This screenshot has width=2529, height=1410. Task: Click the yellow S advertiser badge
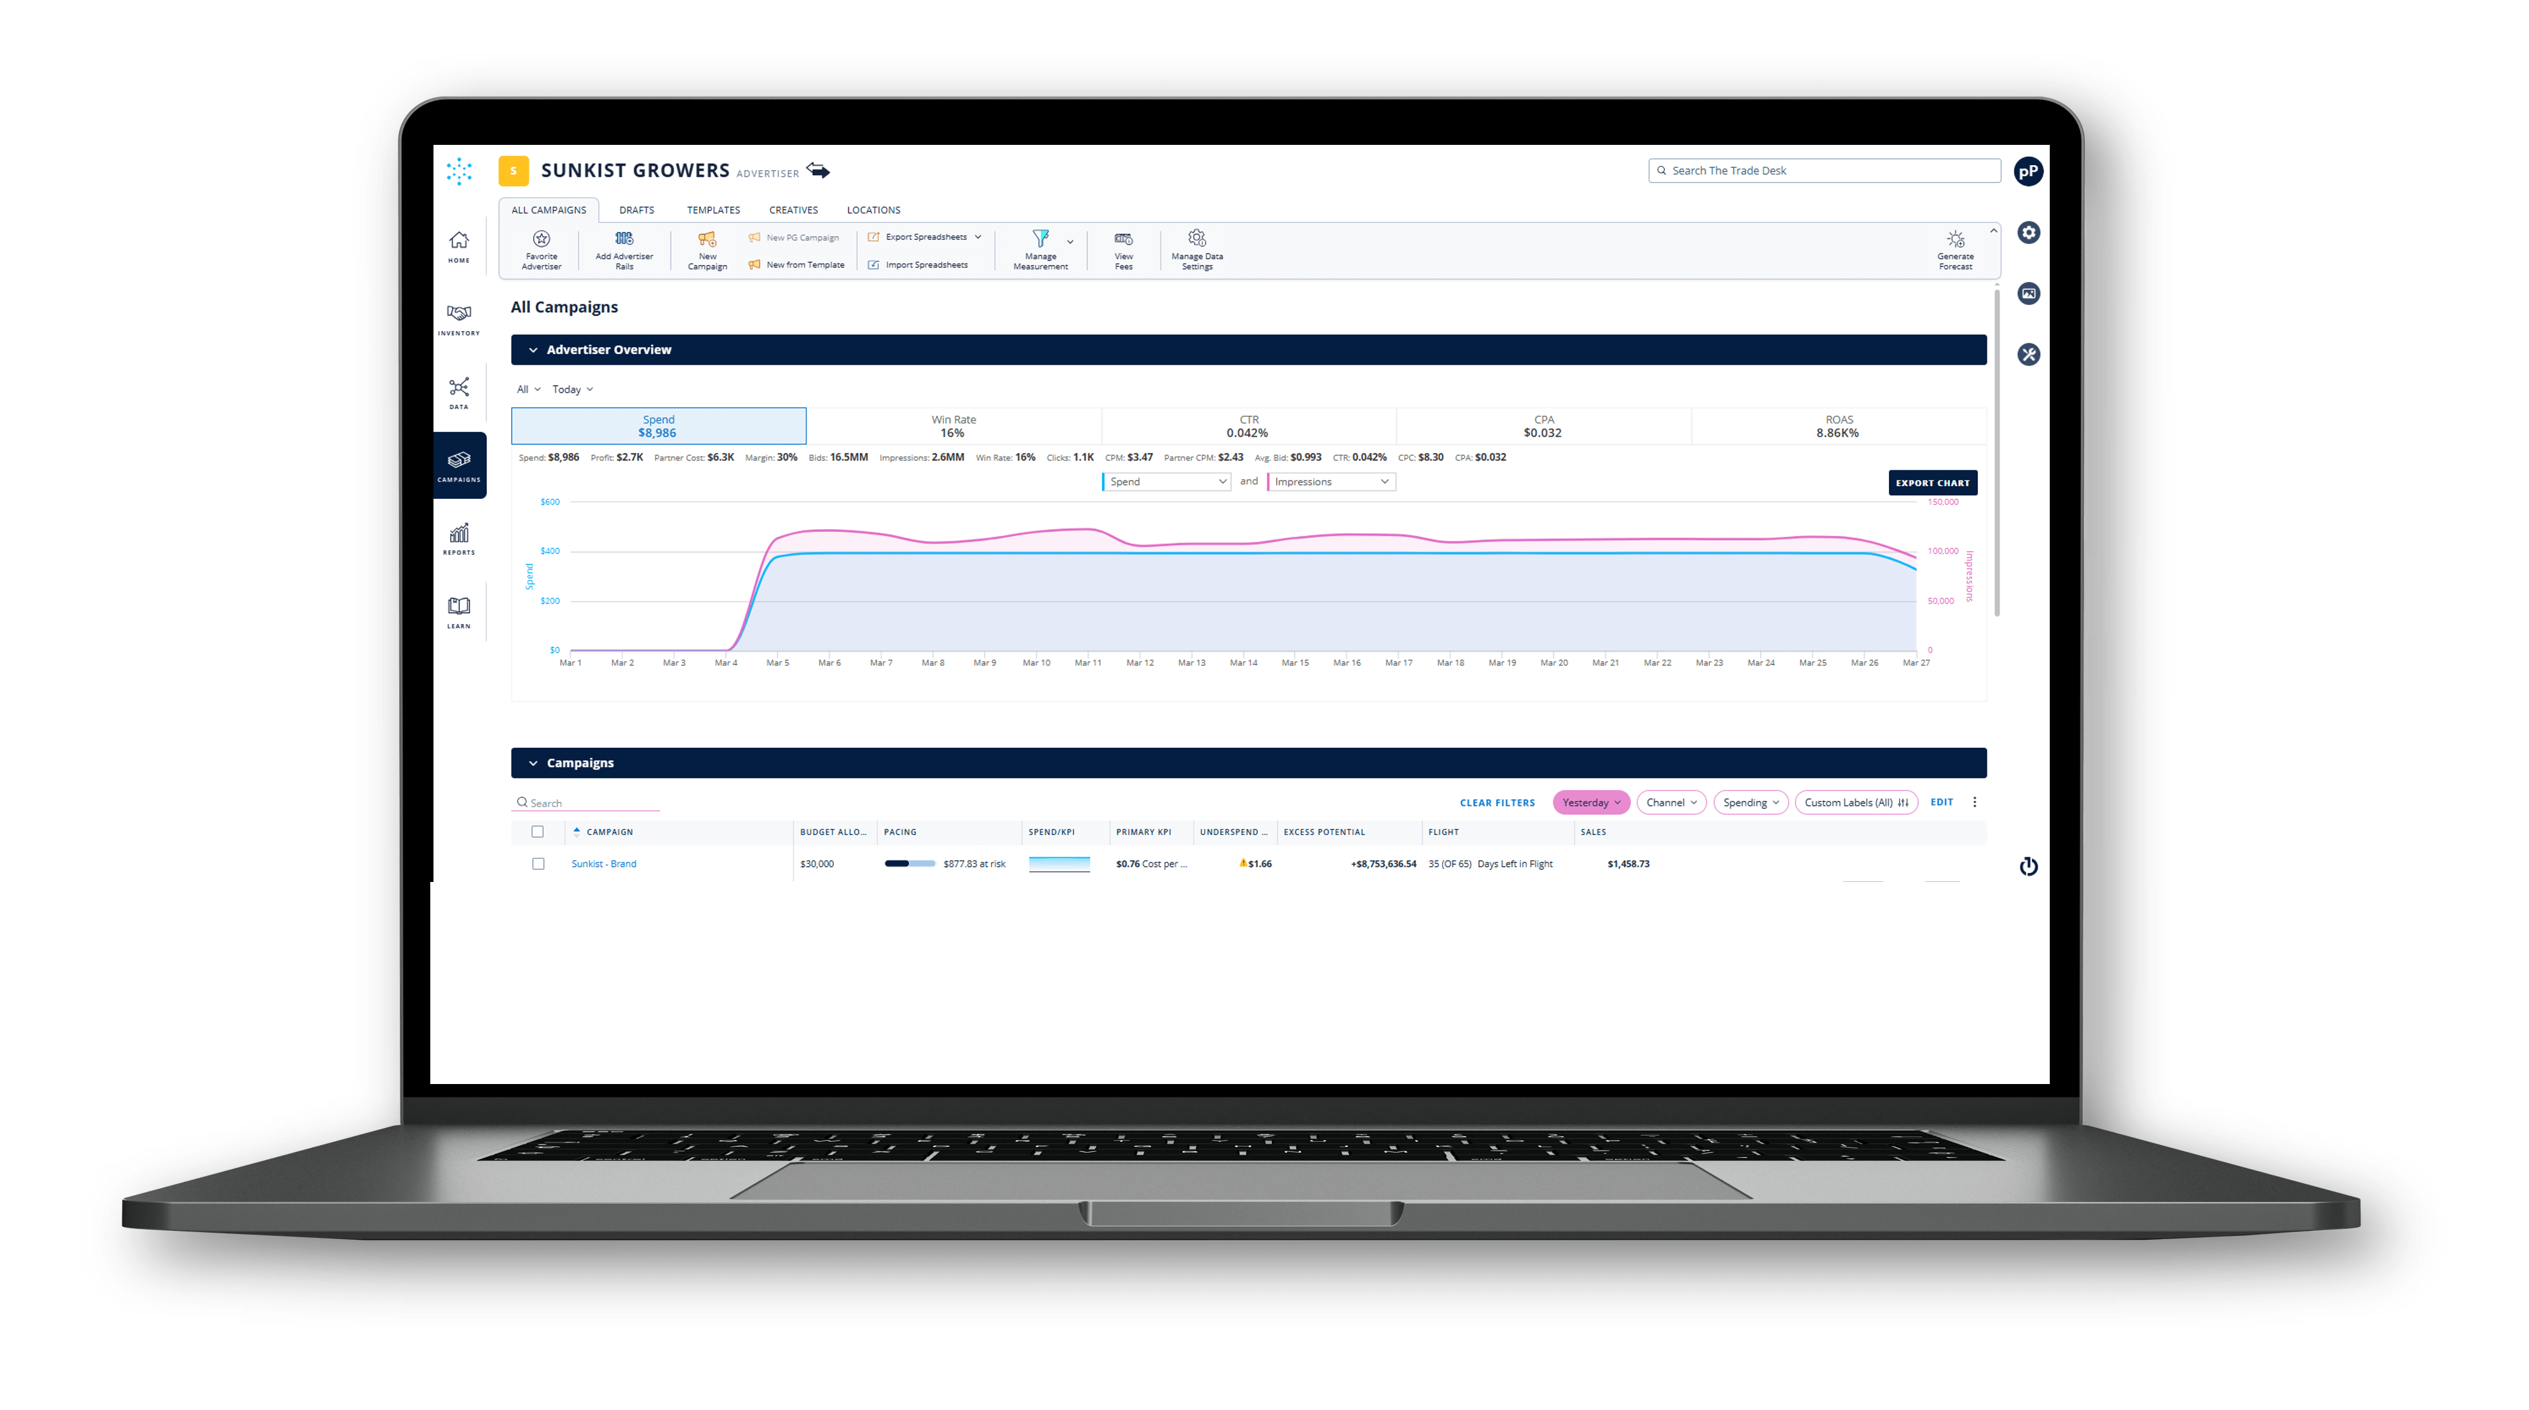pyautogui.click(x=514, y=171)
